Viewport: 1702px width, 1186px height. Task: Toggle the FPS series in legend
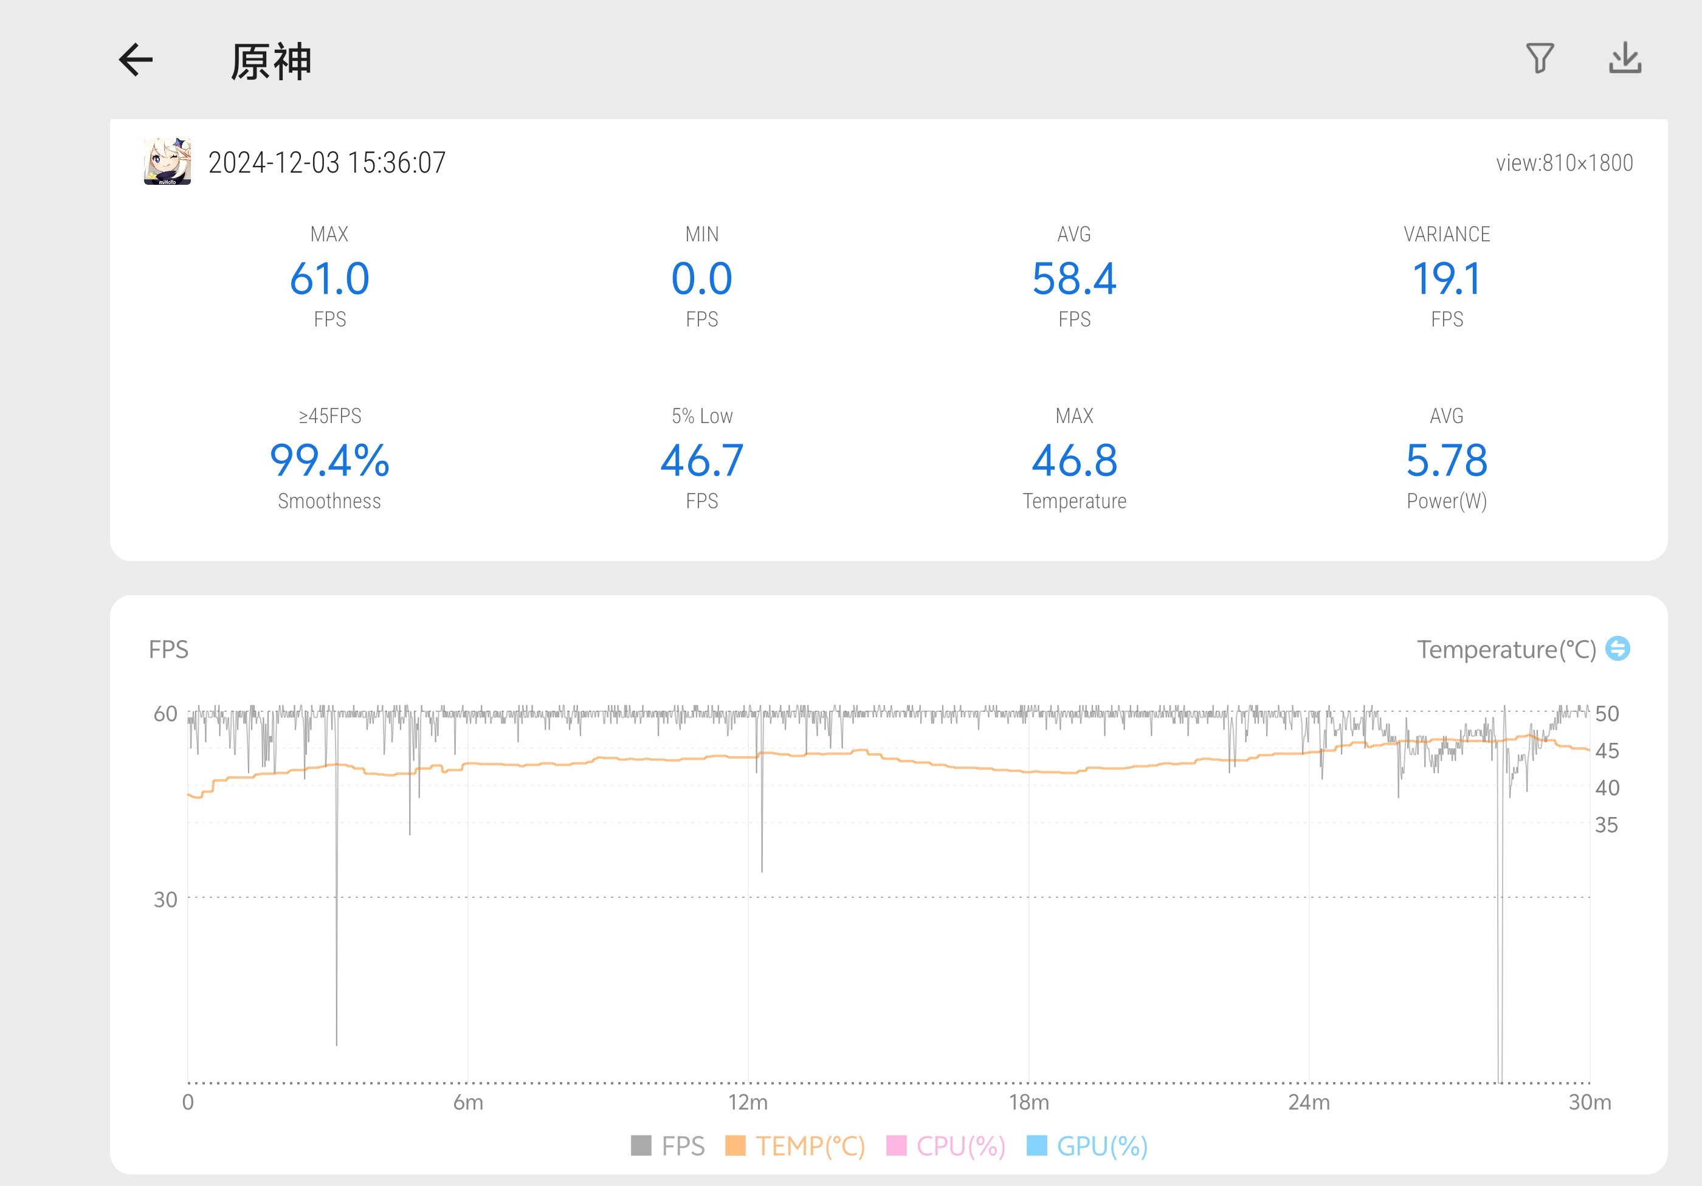coord(682,1146)
